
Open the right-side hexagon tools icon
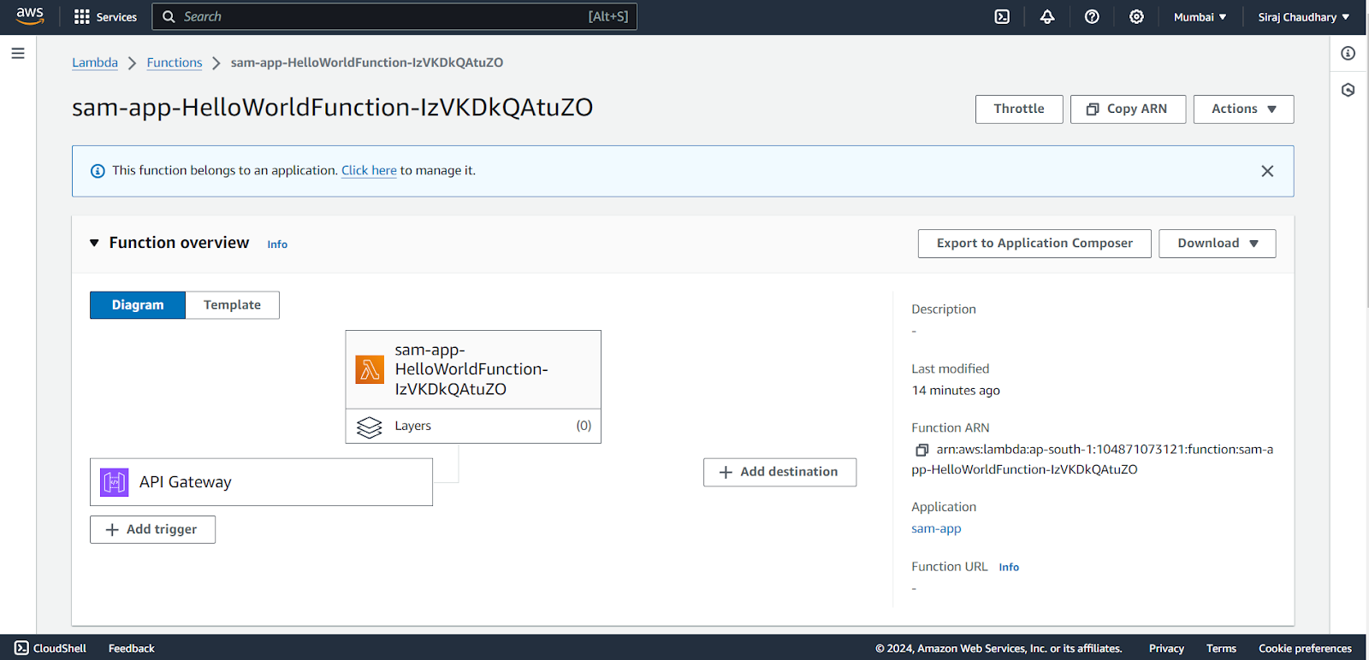(1348, 90)
